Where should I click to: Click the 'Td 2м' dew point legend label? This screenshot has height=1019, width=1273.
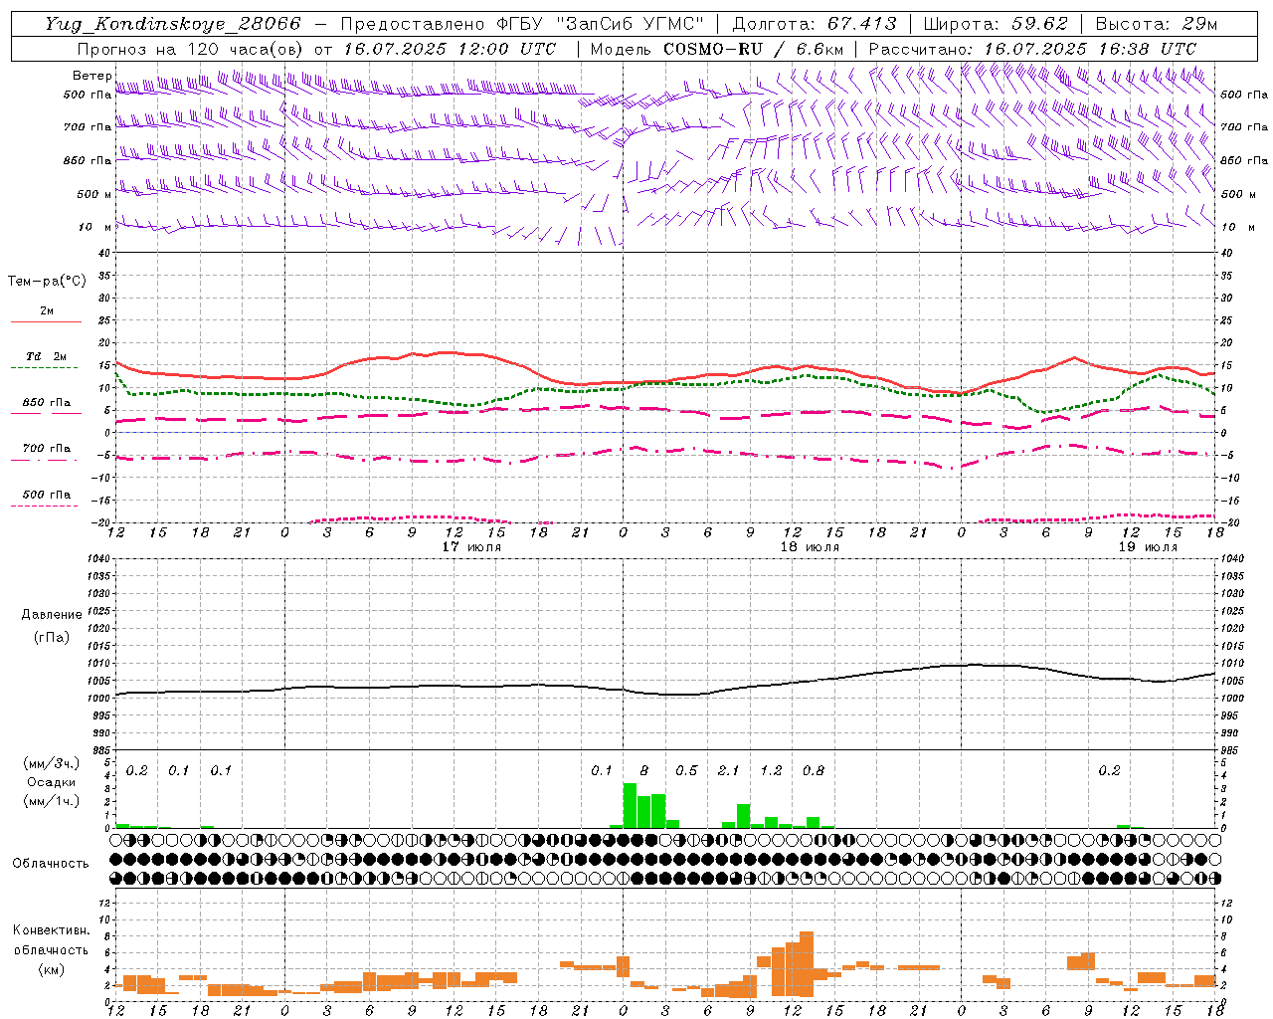[x=47, y=356]
